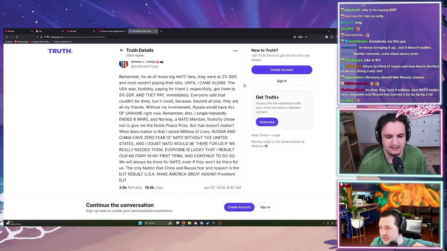The height and width of the screenshot is (251, 447).
Task: Open Steam from the taskbar
Action: point(207,223)
